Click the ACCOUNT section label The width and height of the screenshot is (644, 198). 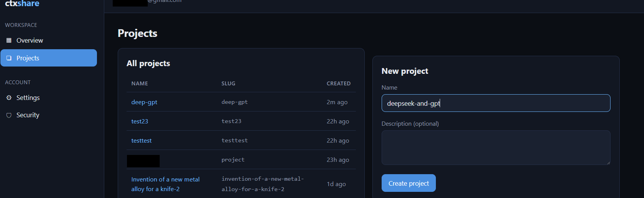[x=18, y=82]
